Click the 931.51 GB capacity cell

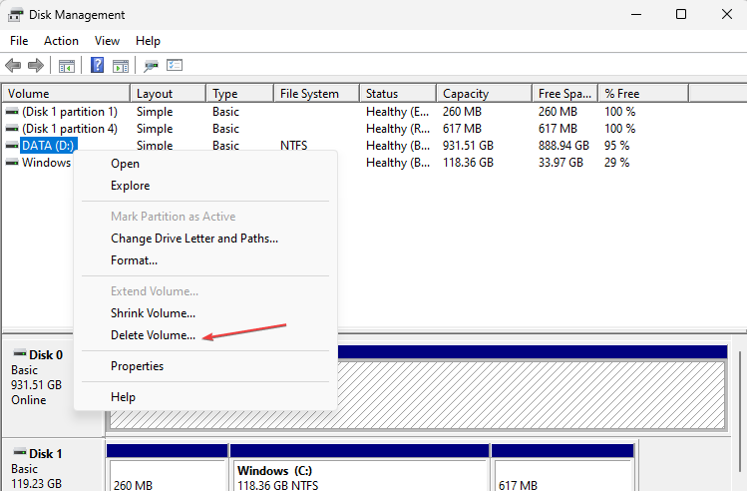468,146
